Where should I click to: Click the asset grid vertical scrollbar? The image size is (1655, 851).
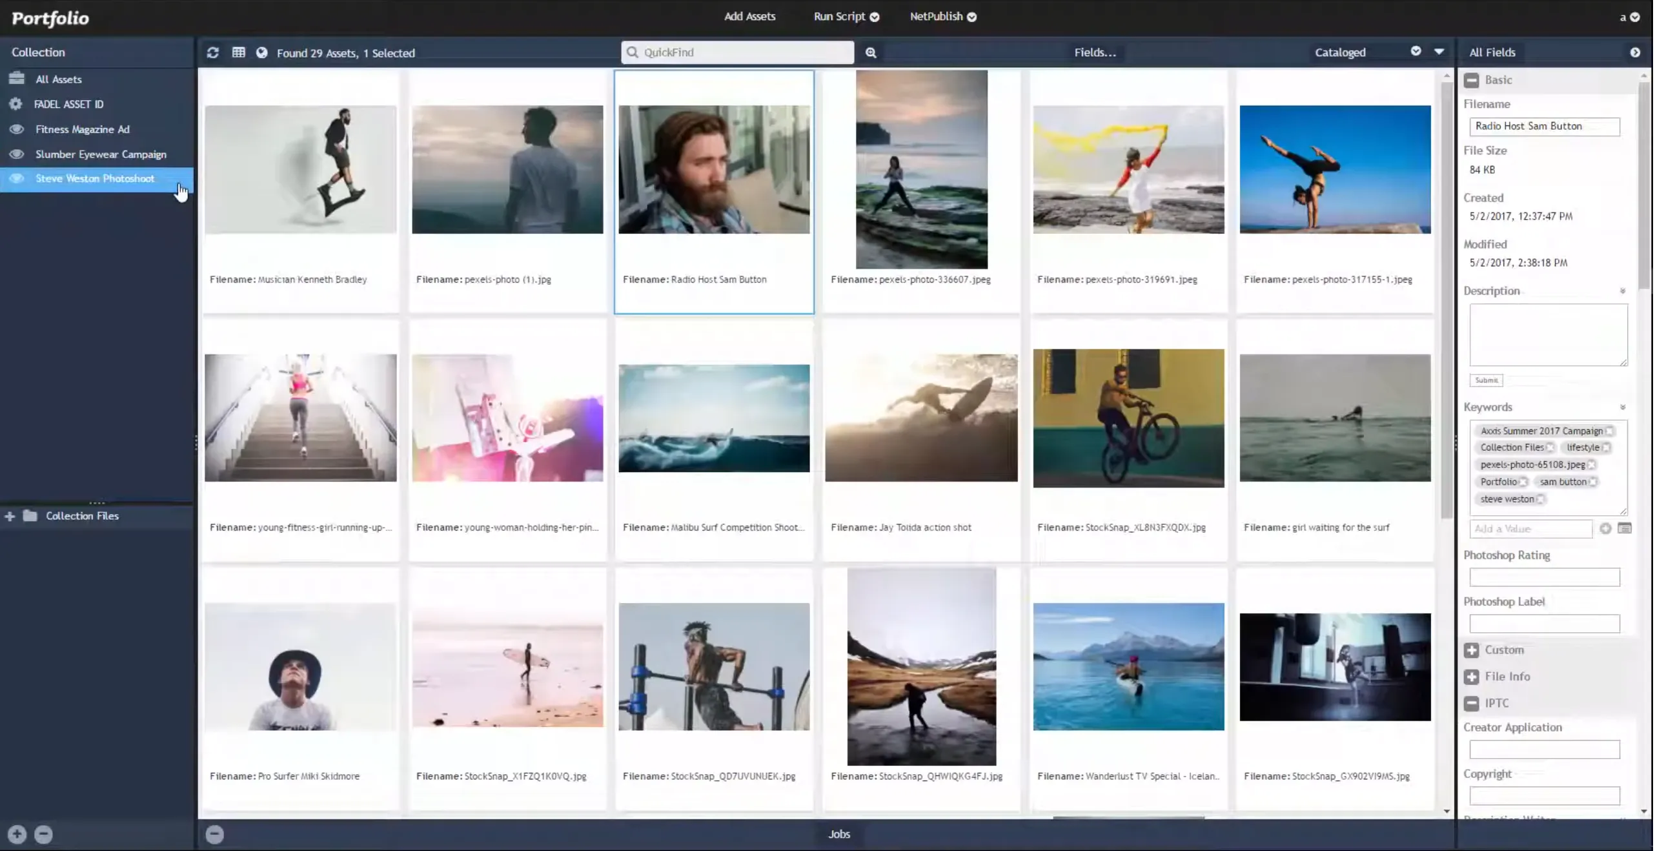[x=1447, y=300]
